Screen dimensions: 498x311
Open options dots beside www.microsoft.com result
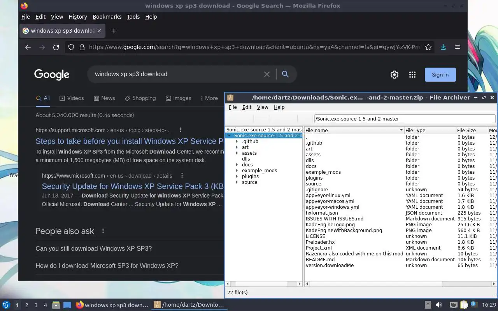pos(182,175)
